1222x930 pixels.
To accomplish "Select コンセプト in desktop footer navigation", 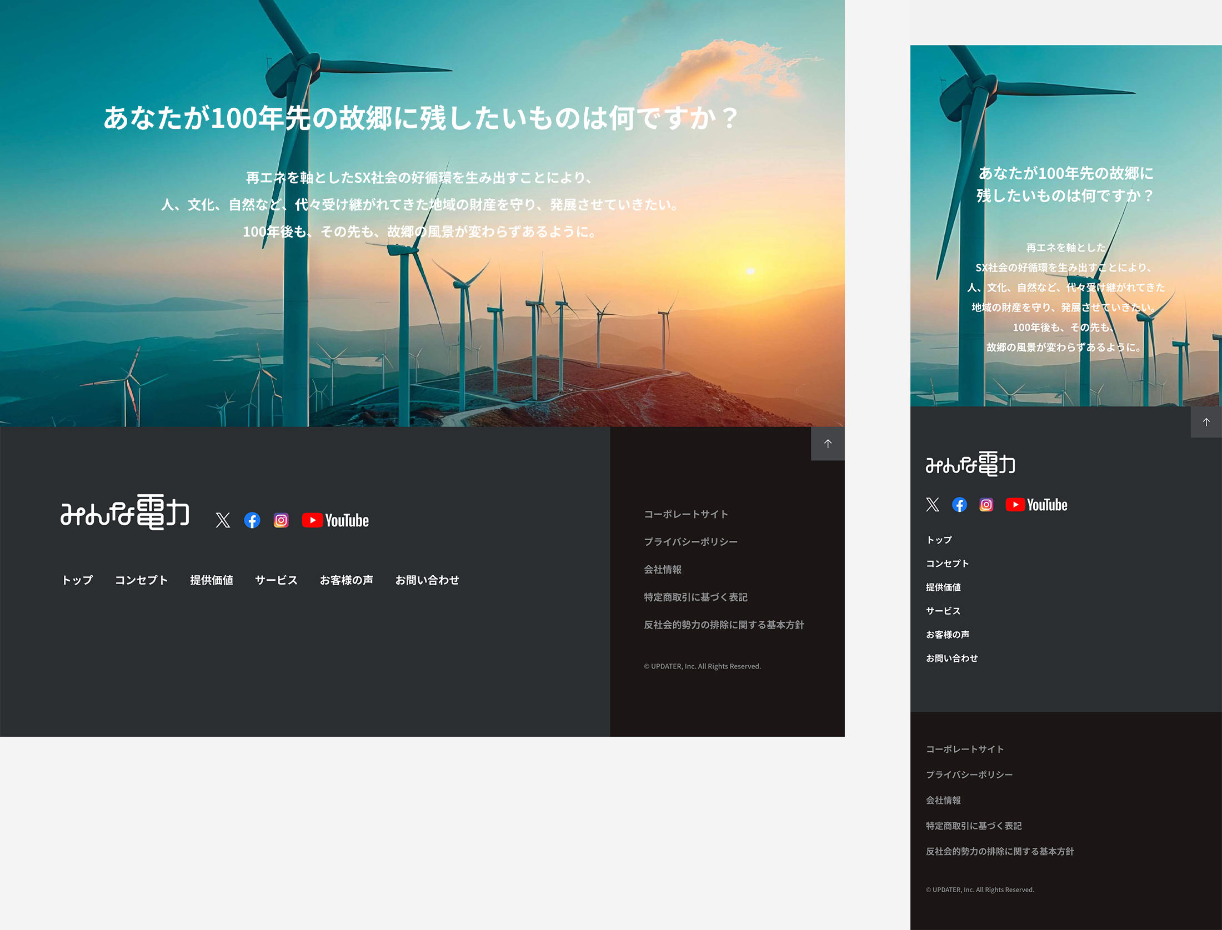I will [141, 580].
